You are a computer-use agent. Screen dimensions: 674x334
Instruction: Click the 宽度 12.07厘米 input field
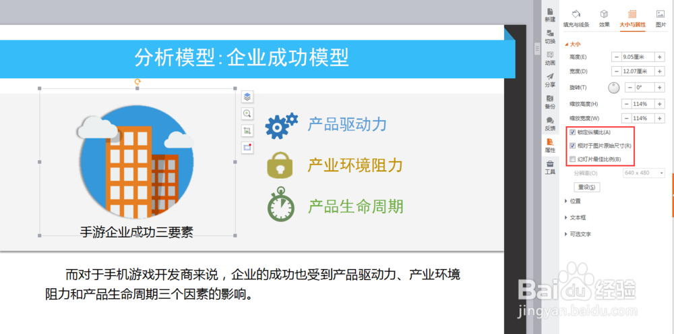(638, 71)
